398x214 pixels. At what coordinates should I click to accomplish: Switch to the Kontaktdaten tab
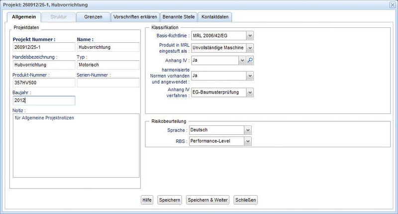[x=215, y=17]
